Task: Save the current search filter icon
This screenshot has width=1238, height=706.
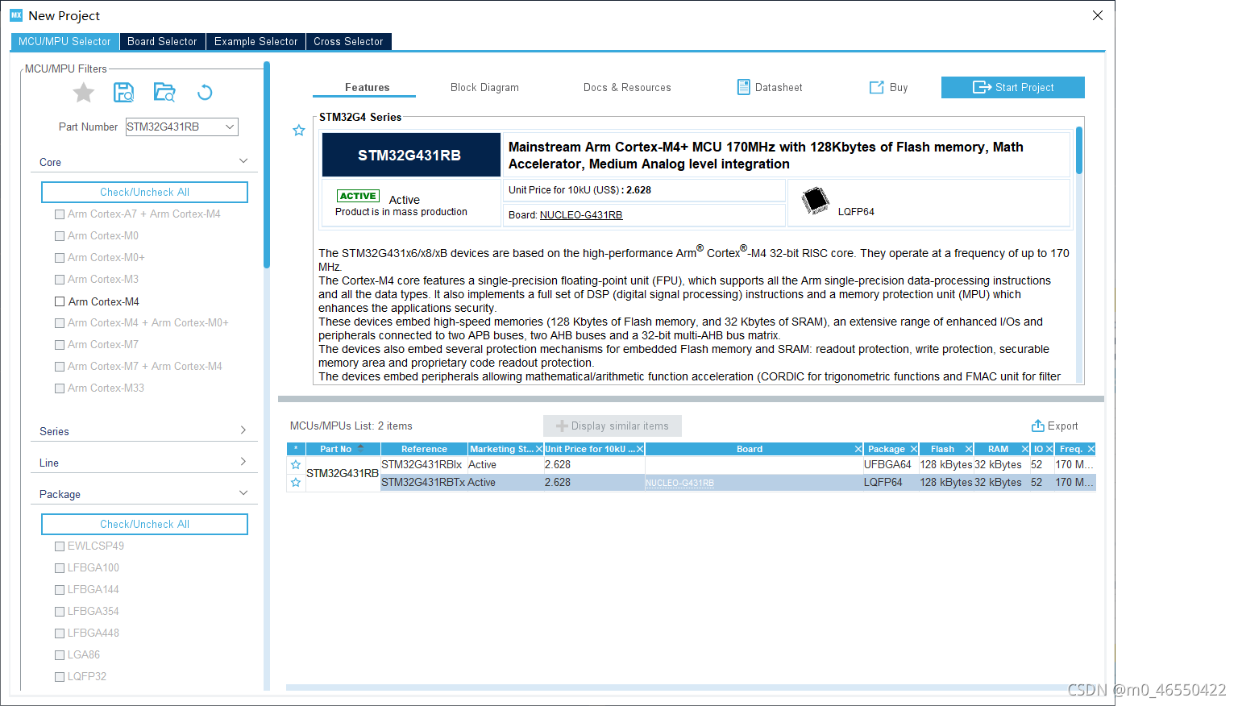Action: coord(123,93)
